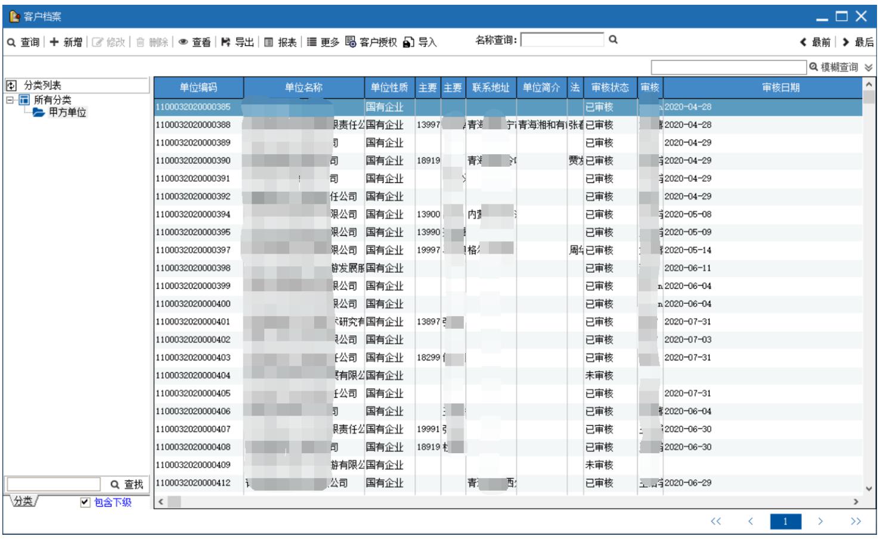Expand the 分类列表 panel header toggle
Screen dimensions: 880x539
pyautogui.click(x=11, y=85)
